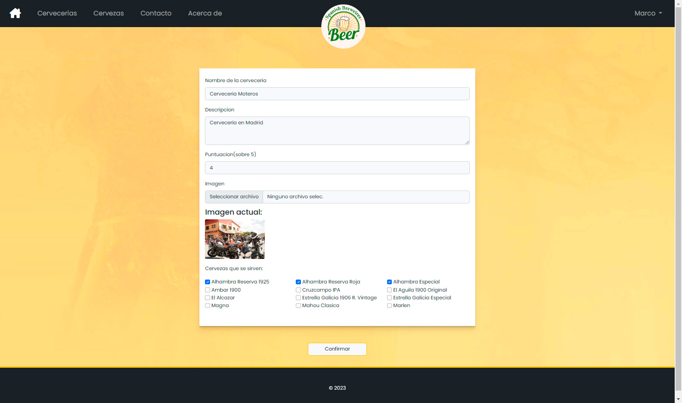Grab the Descripcion textarea resize handle
682x403 pixels.
click(467, 142)
